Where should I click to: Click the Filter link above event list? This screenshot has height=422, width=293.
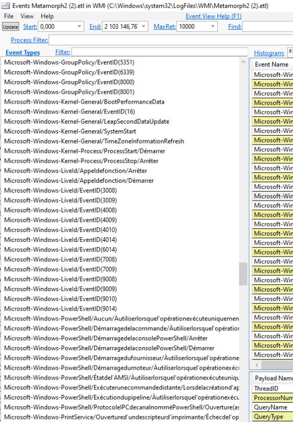pos(63,52)
